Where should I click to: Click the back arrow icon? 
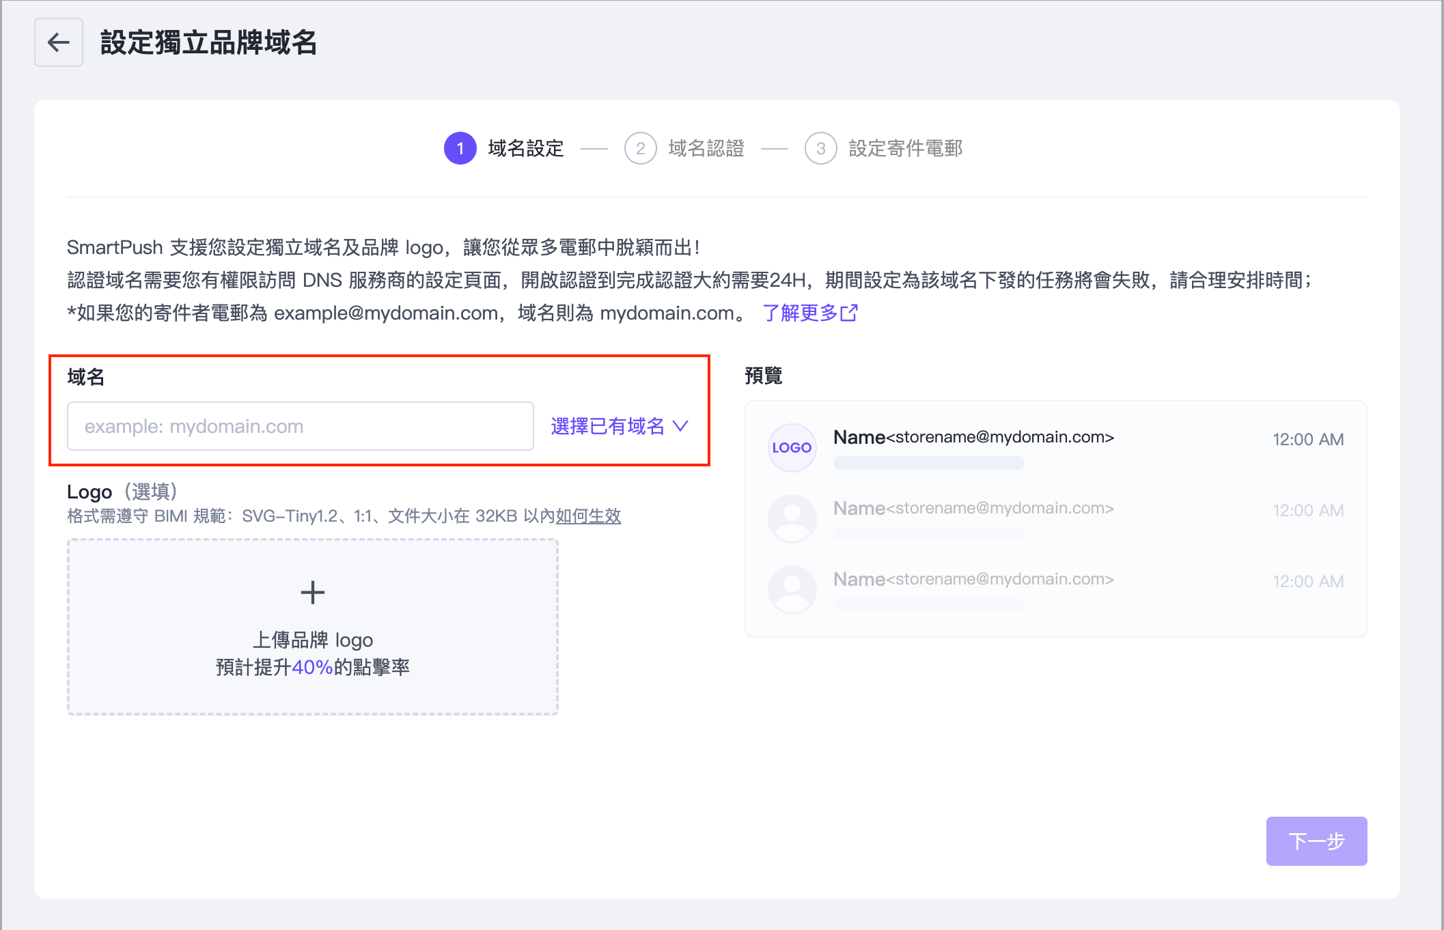click(59, 42)
